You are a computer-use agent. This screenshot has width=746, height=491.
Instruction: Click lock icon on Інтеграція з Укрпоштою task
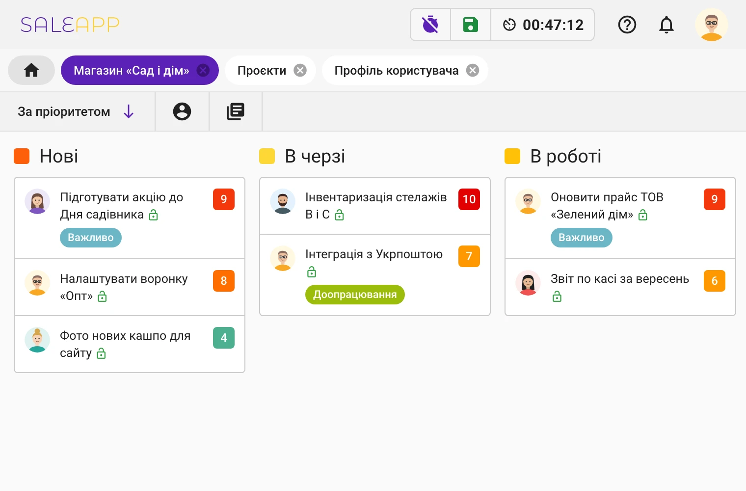pyautogui.click(x=312, y=272)
